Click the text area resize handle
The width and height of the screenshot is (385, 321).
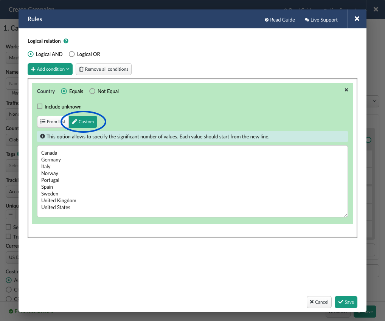(x=346, y=215)
